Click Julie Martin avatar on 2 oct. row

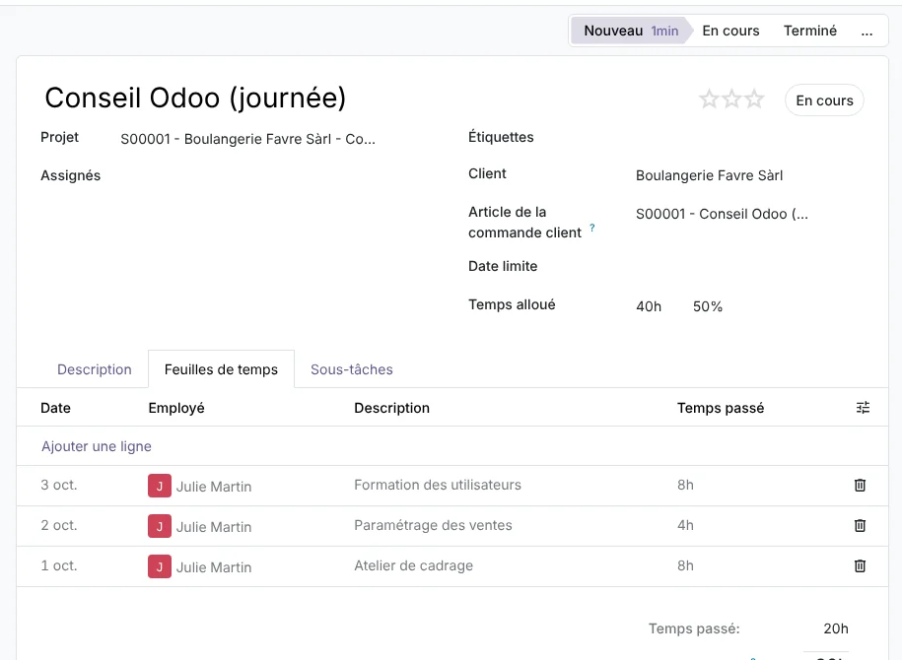click(160, 526)
